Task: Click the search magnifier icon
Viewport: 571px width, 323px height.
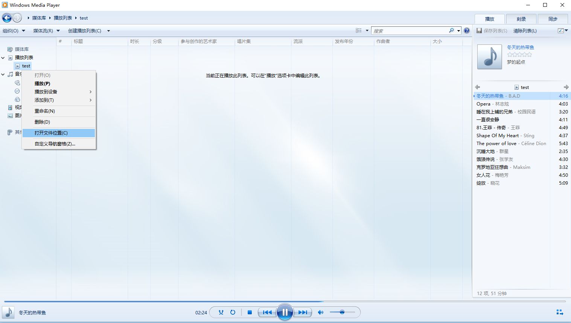Action: tap(451, 31)
